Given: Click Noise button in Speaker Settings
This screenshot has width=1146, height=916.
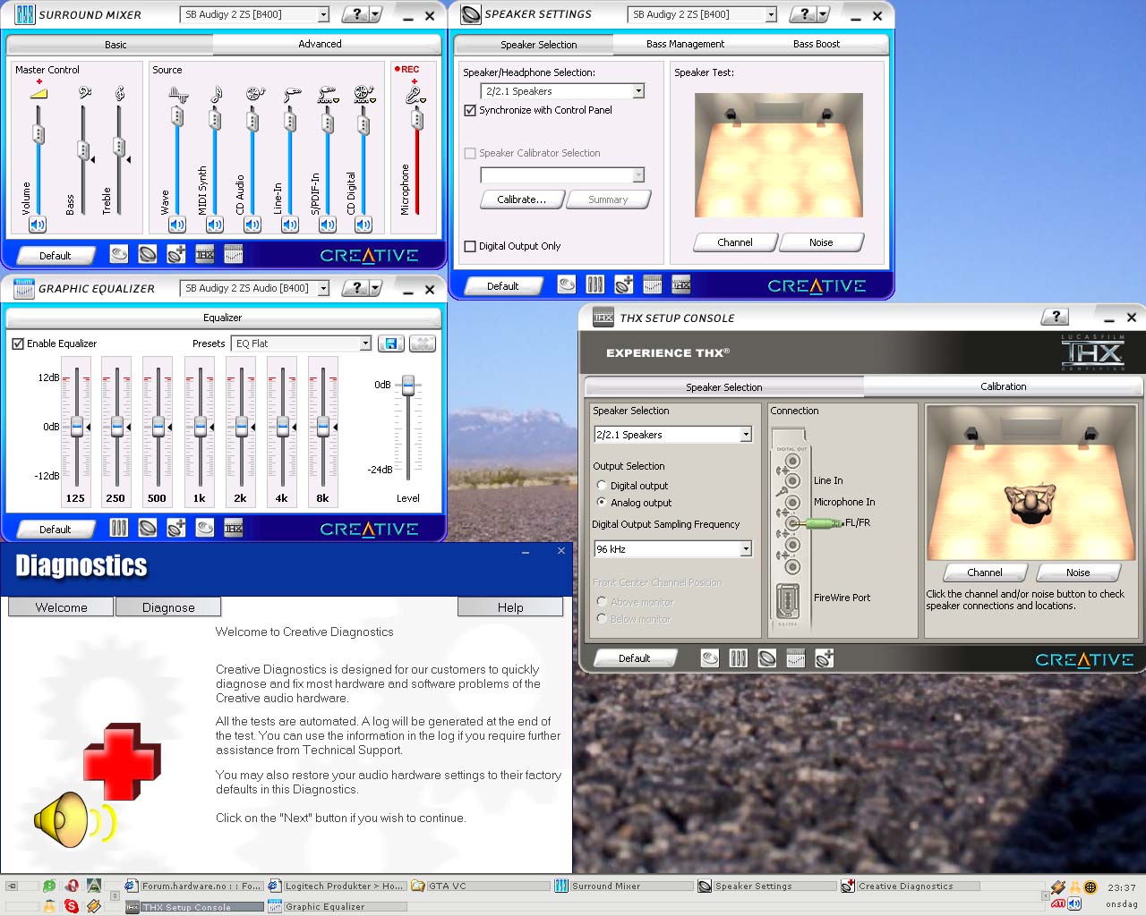Looking at the screenshot, I should click(x=821, y=242).
